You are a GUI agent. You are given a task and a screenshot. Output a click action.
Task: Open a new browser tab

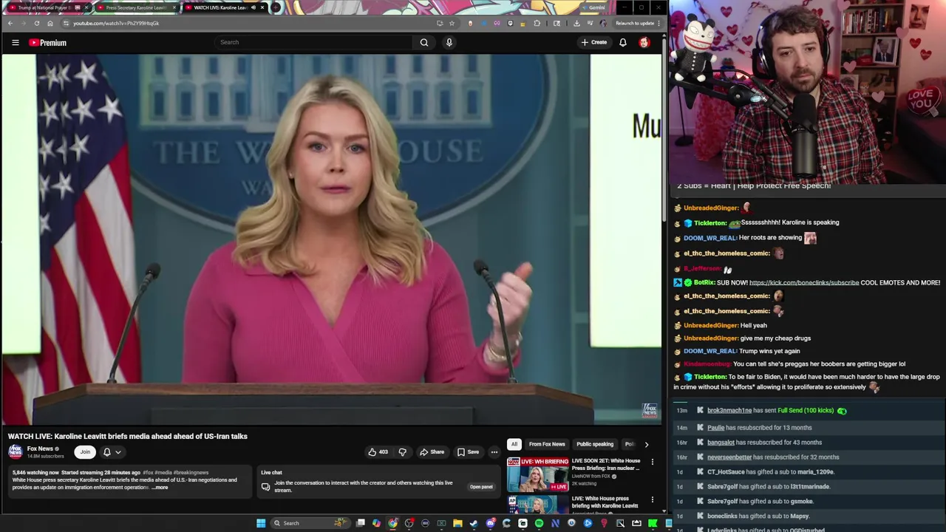tap(276, 7)
